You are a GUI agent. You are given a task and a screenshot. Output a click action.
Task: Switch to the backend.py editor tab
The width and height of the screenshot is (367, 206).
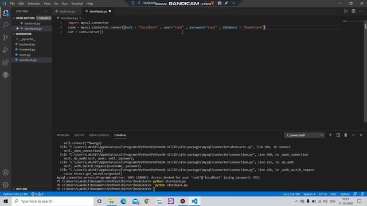point(67,11)
